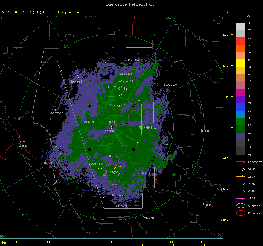Click the Olds label near radar center
263x246 pixels.
point(111,122)
